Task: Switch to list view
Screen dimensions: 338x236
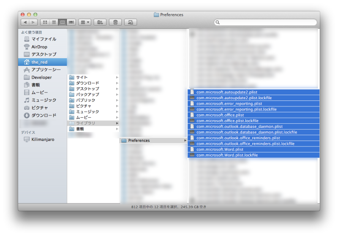Action: (x=54, y=22)
